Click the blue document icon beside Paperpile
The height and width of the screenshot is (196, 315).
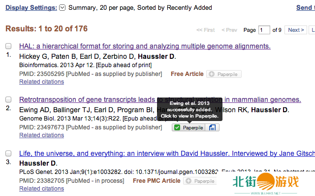click(212, 127)
